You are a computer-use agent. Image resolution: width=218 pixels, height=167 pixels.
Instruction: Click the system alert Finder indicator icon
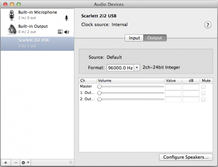coord(60,32)
